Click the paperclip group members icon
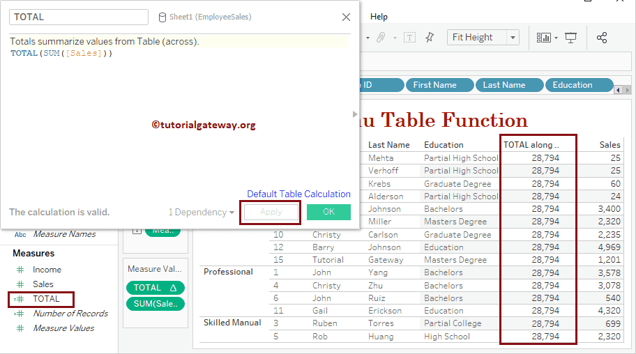 point(381,38)
